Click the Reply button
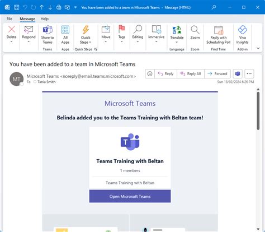 165,73
